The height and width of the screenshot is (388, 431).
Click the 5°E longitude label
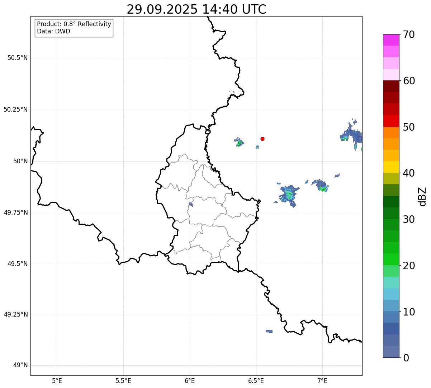click(57, 380)
